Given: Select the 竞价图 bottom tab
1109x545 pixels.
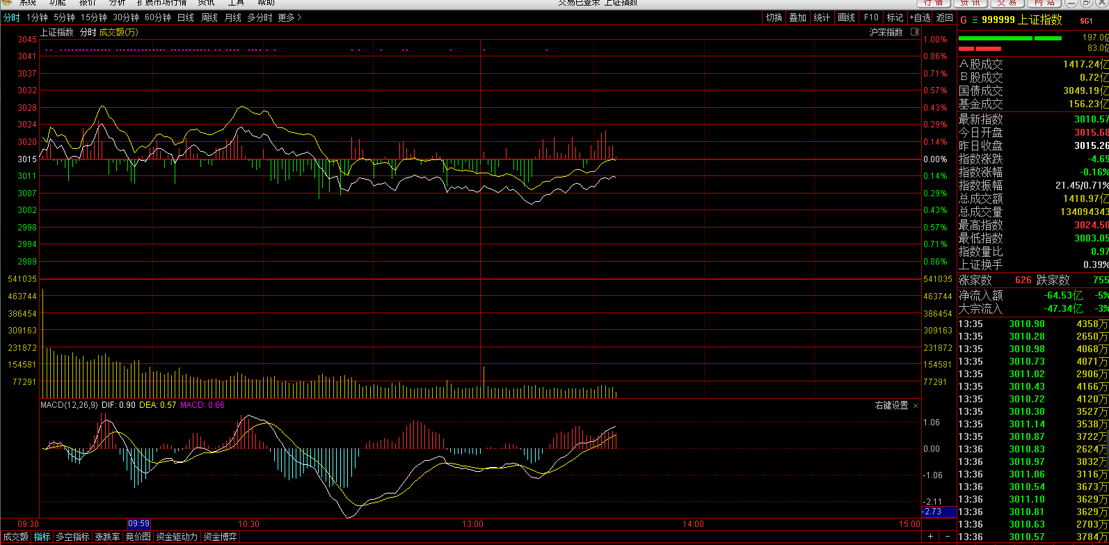Looking at the screenshot, I should tap(138, 537).
